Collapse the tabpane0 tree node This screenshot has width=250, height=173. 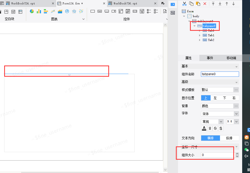coord(194,26)
